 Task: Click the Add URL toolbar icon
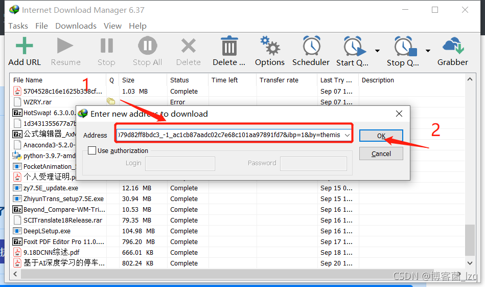[24, 46]
